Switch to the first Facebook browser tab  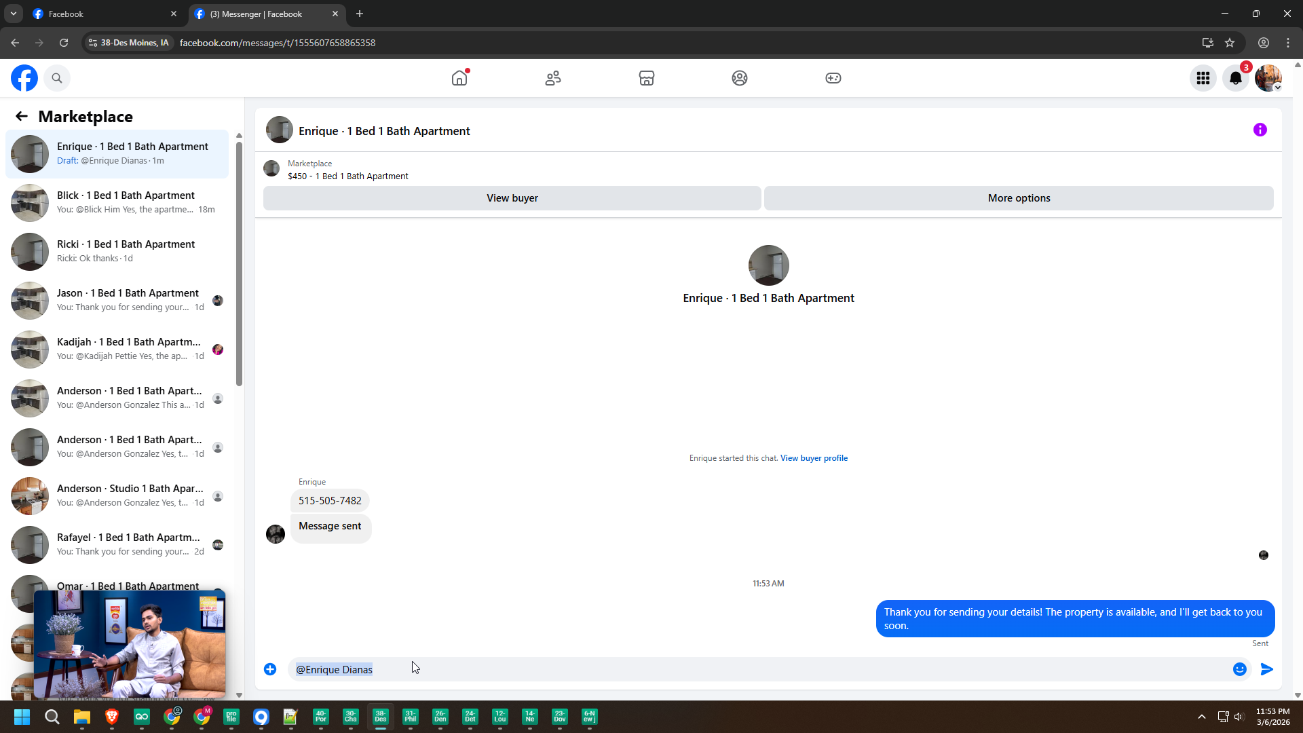[102, 14]
